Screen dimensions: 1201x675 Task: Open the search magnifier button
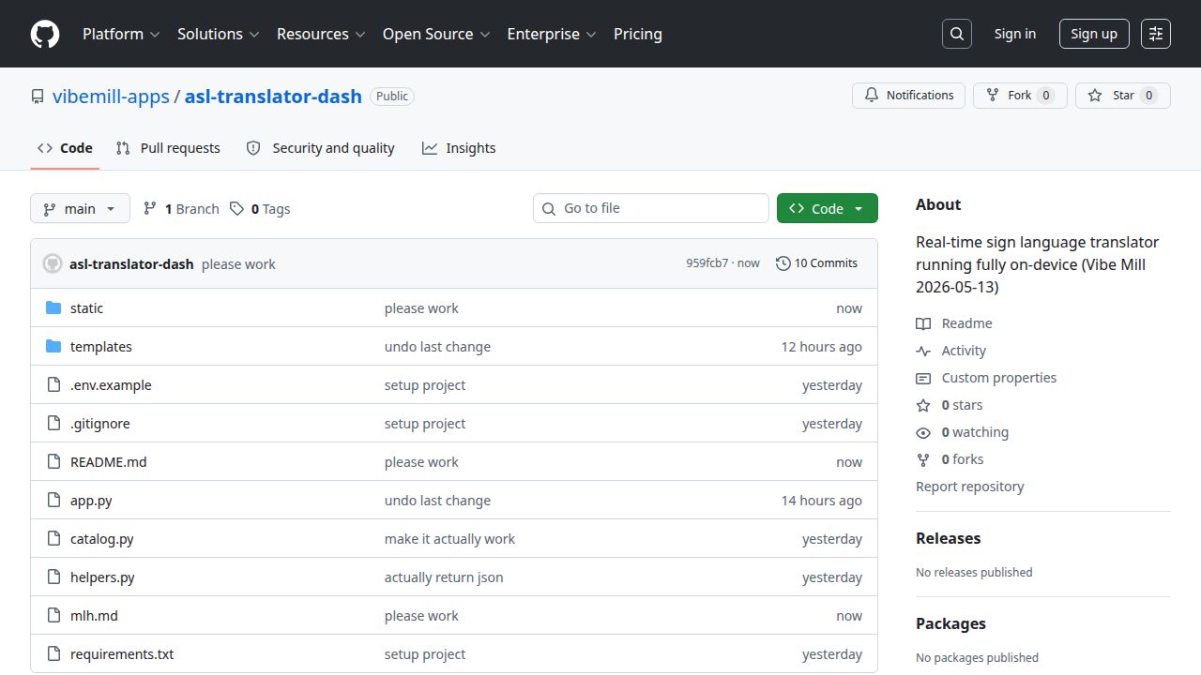(956, 34)
